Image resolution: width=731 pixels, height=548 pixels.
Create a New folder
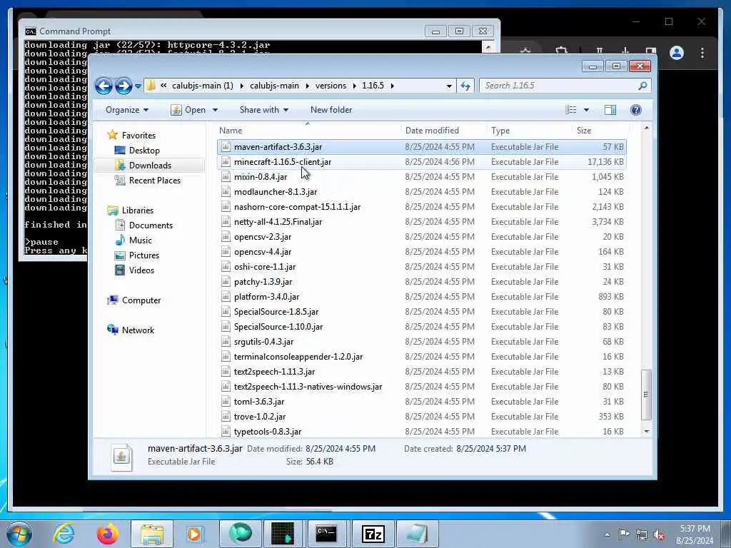[331, 110]
